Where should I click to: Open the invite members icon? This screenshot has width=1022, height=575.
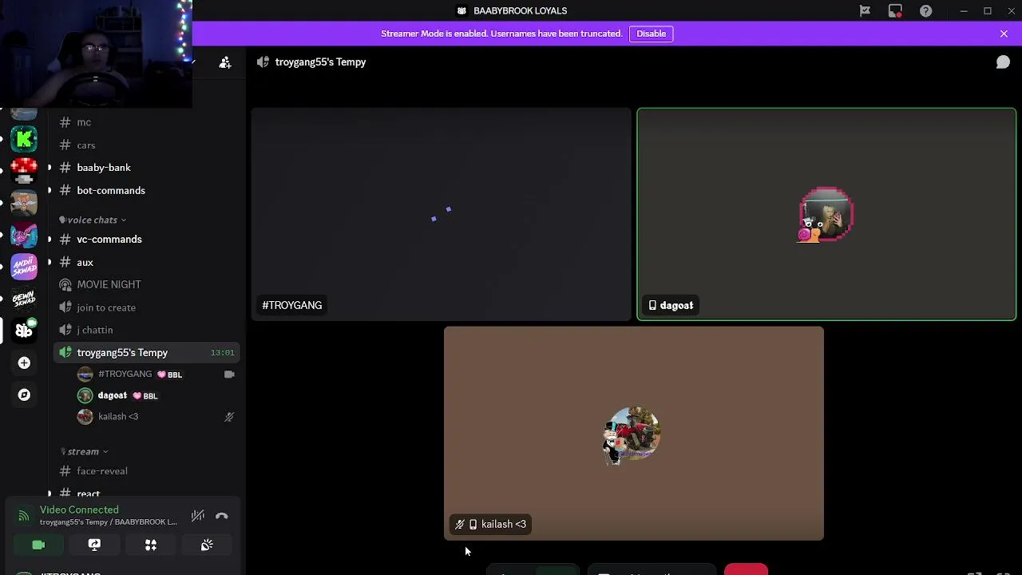[225, 61]
